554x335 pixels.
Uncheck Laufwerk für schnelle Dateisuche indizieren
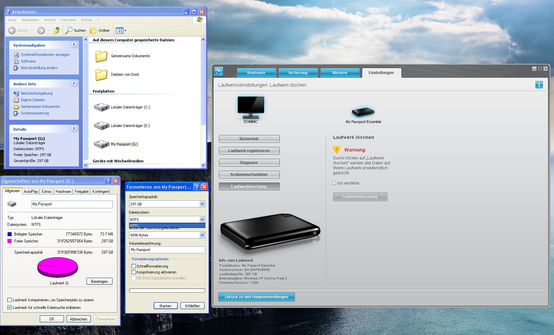click(x=9, y=308)
